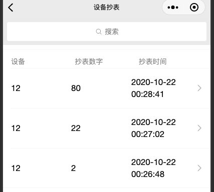Screen dimensions: 214x192
Task: Open the reading value 80 entry
Action: tap(76, 88)
